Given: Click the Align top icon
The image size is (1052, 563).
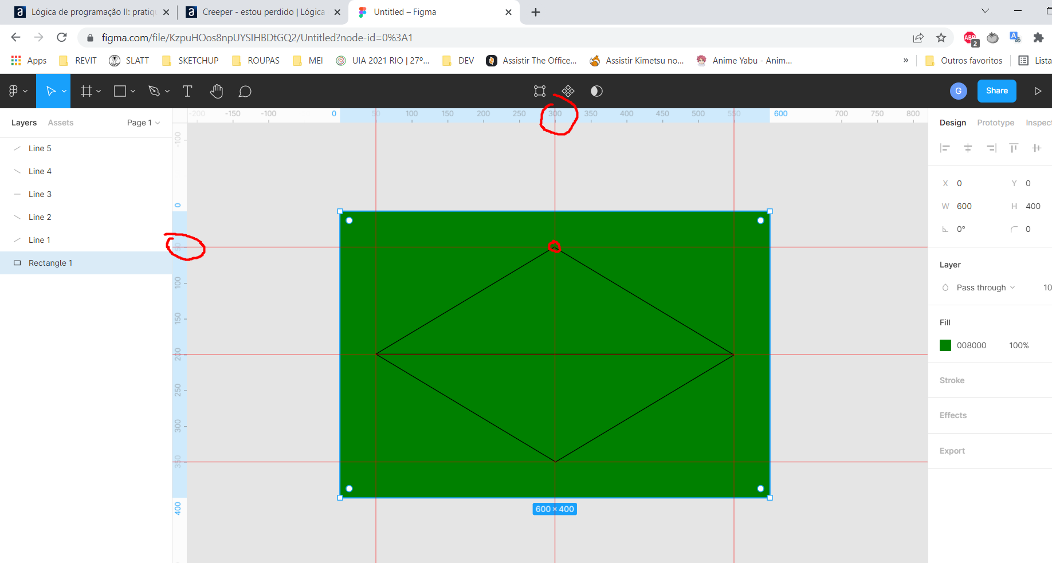Looking at the screenshot, I should [x=1014, y=148].
